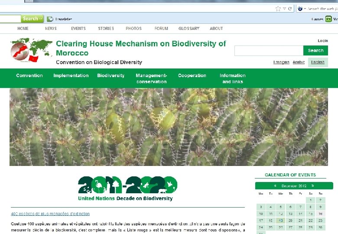338x234 pixels.
Task: Open the Cooperation menu
Action: click(192, 76)
